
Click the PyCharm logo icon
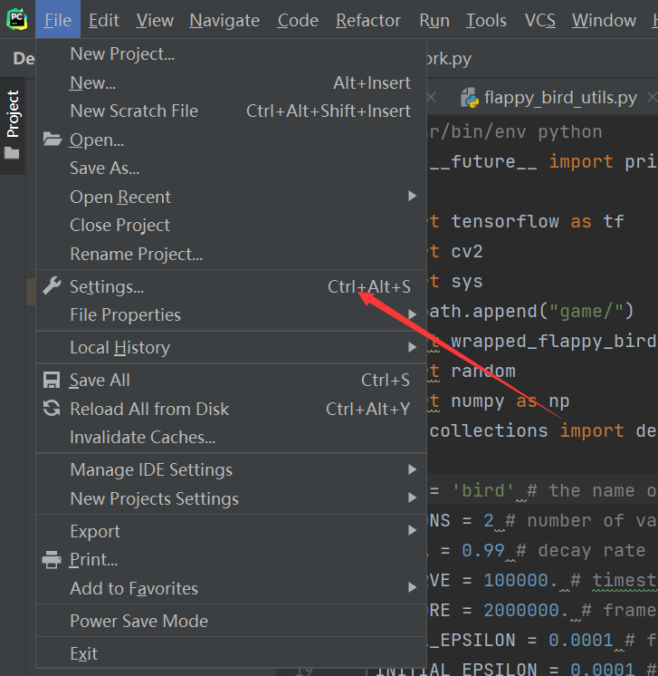pos(17,19)
